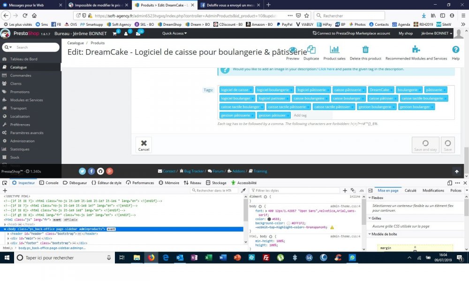Open Modules et Services sidebar menu

[x=27, y=100]
